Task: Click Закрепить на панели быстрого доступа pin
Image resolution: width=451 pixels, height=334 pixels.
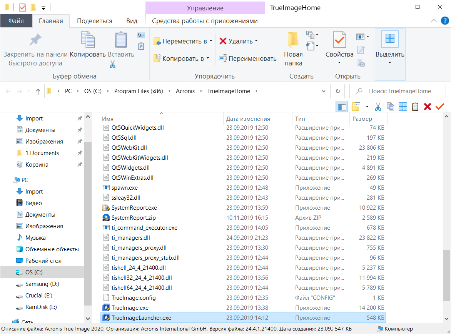Action: (35, 40)
